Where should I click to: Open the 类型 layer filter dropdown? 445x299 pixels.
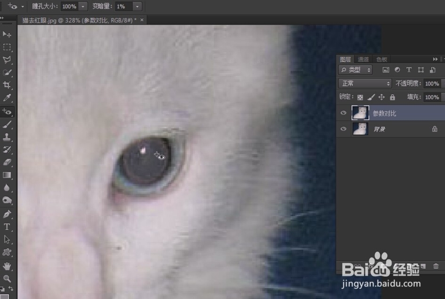(356, 70)
